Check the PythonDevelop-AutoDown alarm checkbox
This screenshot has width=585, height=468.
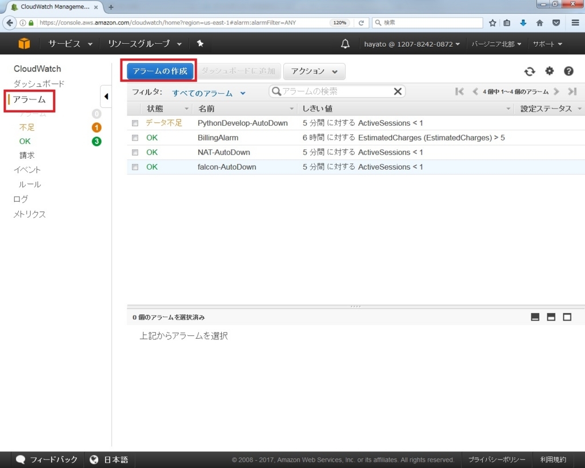(x=135, y=123)
